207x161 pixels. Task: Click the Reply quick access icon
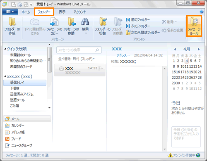(x=20, y=5)
